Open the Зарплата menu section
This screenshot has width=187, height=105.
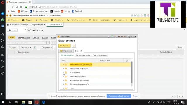click(x=41, y=20)
